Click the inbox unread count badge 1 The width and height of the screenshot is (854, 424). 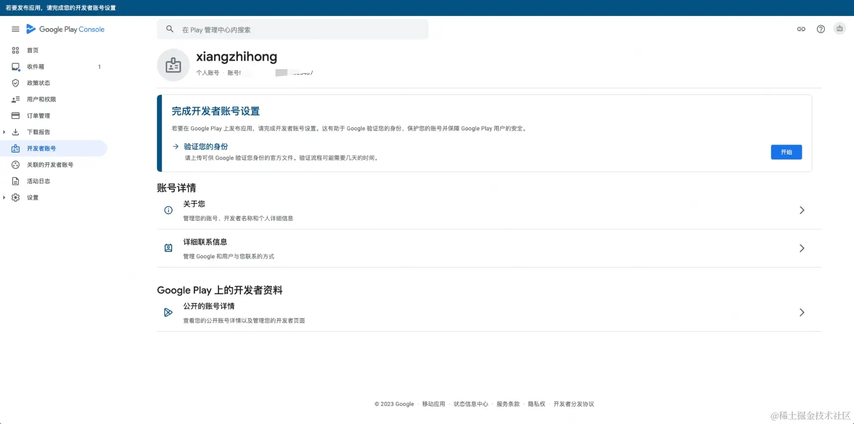(99, 67)
